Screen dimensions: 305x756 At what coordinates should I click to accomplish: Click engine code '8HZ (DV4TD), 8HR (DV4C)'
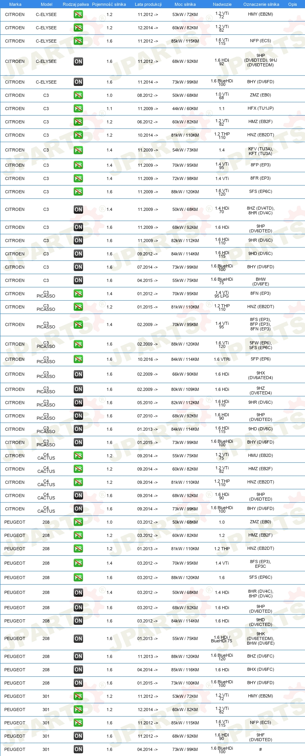point(261,211)
